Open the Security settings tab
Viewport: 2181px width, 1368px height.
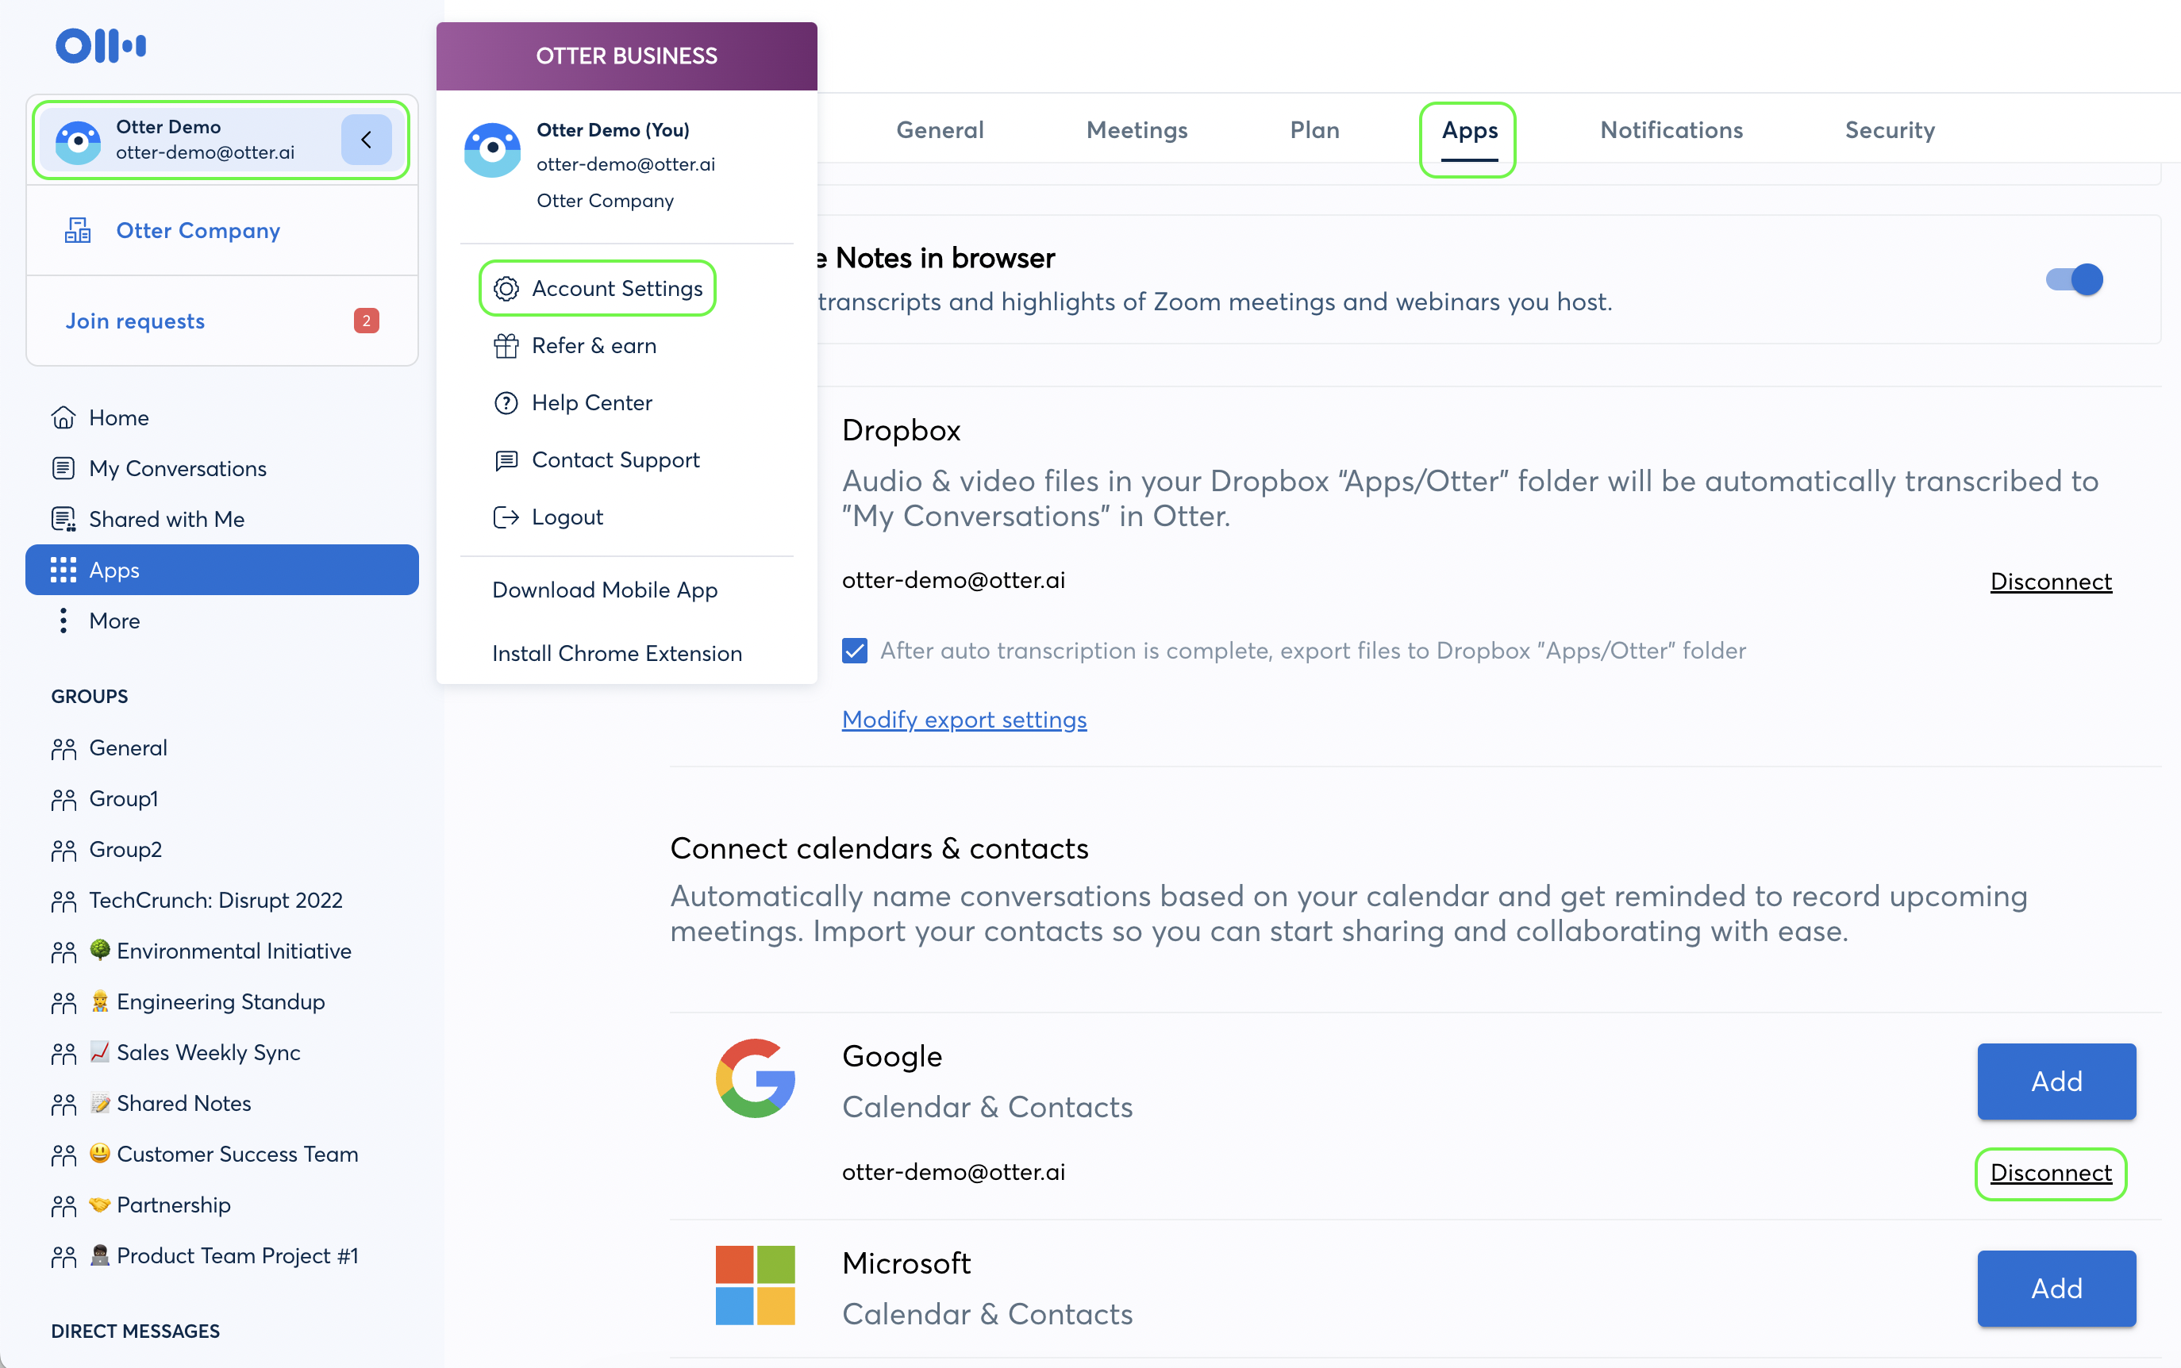pos(1889,130)
